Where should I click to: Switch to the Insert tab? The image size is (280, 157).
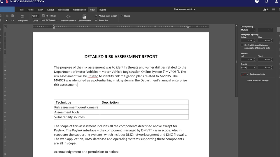[x=40, y=10]
